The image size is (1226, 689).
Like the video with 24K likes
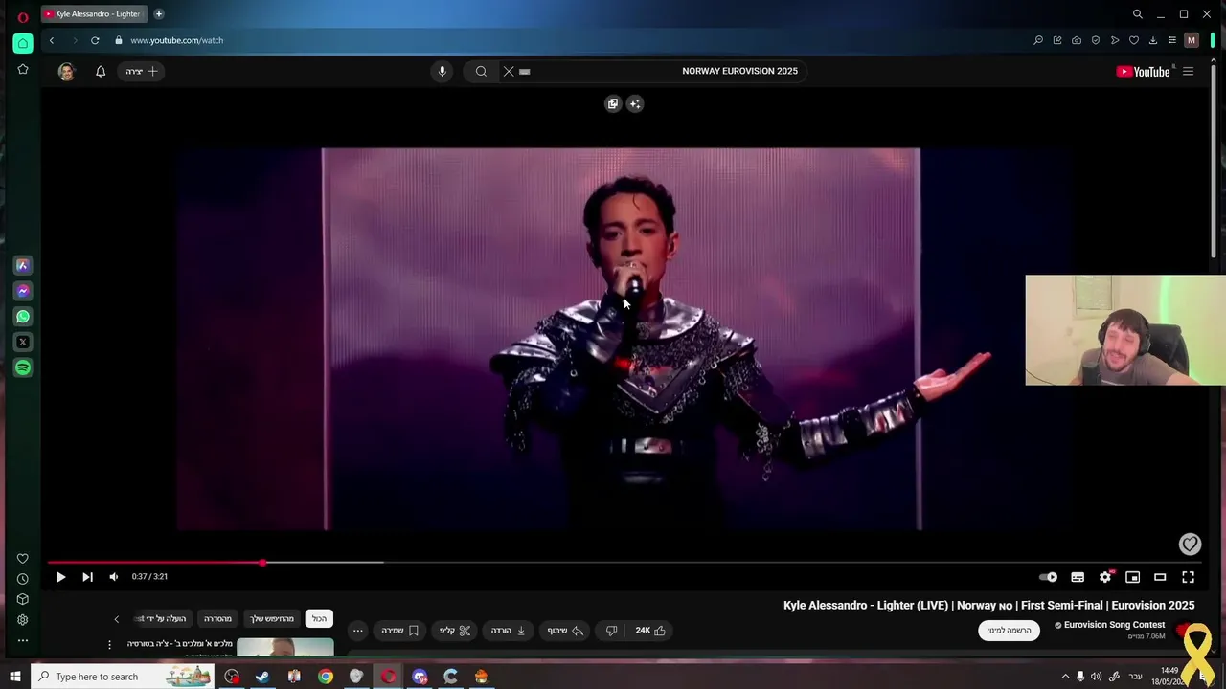coord(650,631)
